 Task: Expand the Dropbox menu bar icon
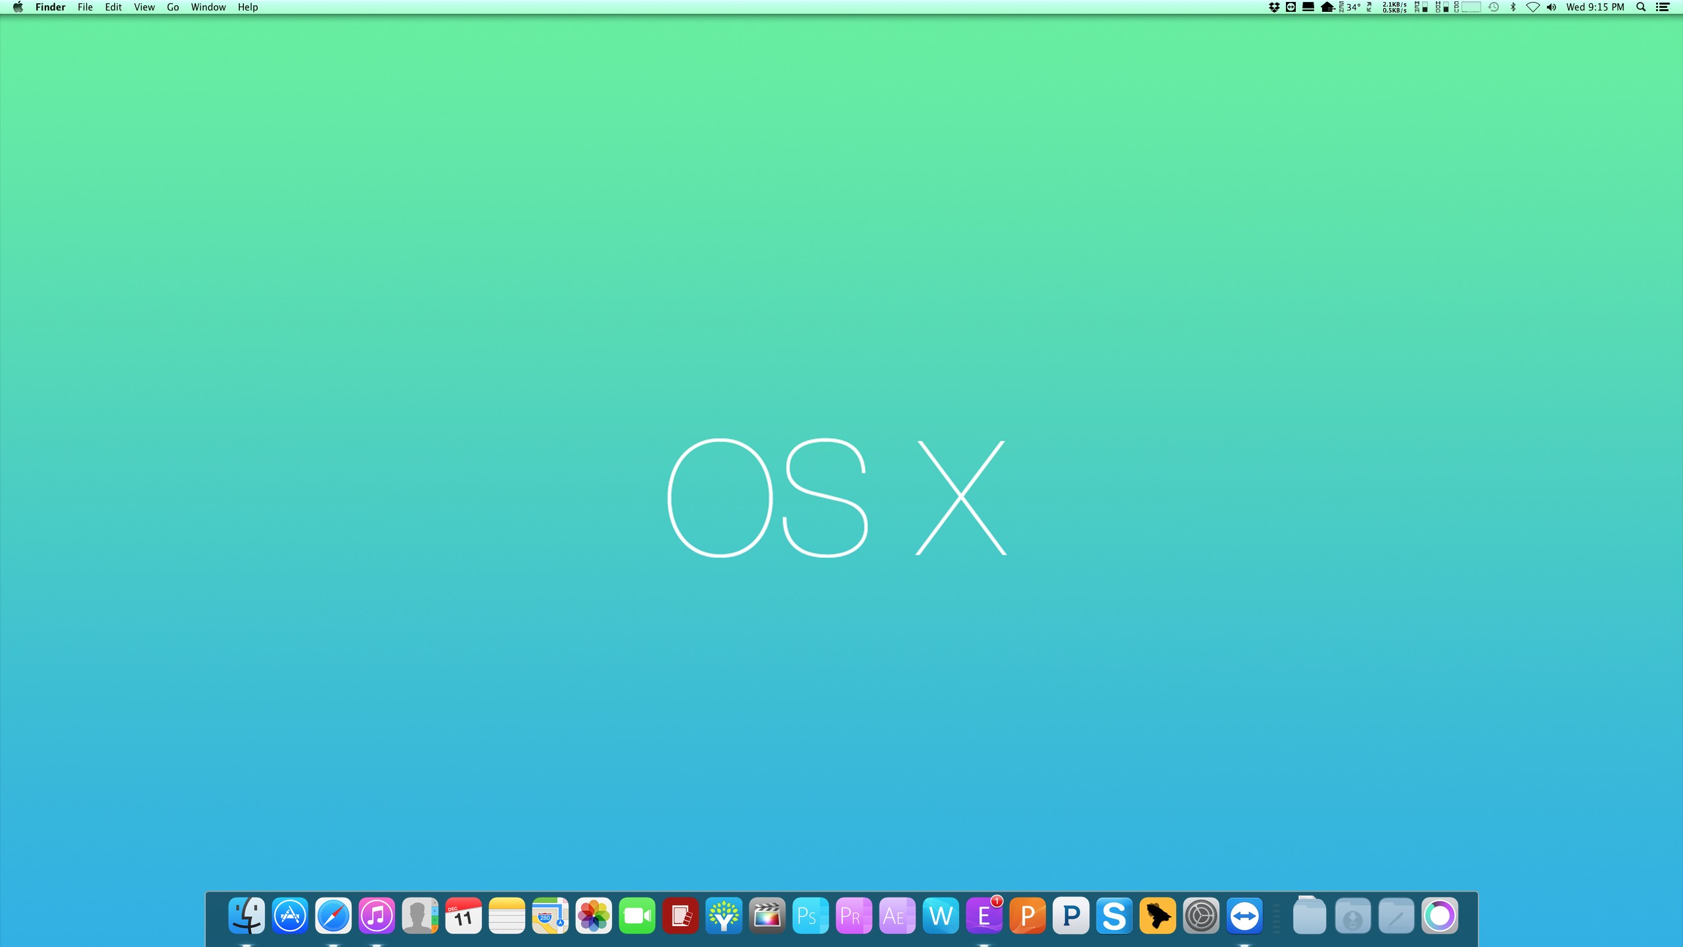coord(1273,7)
